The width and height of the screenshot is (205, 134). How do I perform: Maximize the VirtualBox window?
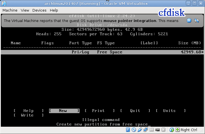click(195, 3)
